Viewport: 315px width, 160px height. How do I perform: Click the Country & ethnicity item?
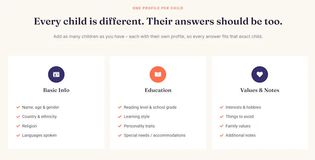(x=39, y=116)
